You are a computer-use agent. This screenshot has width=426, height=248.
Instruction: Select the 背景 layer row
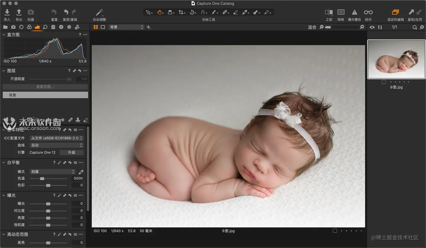(45, 95)
